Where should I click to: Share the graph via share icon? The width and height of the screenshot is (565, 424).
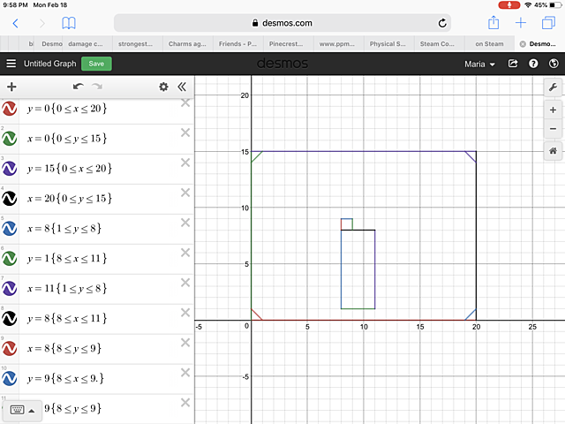(513, 64)
